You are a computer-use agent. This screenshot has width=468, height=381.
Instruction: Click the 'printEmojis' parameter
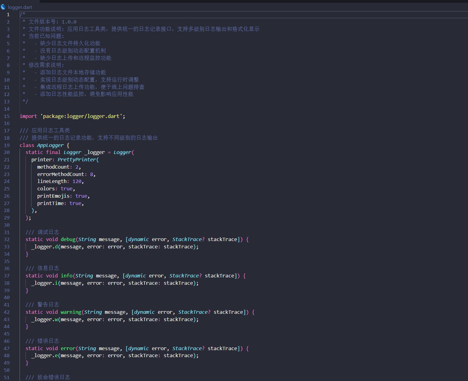tap(53, 196)
